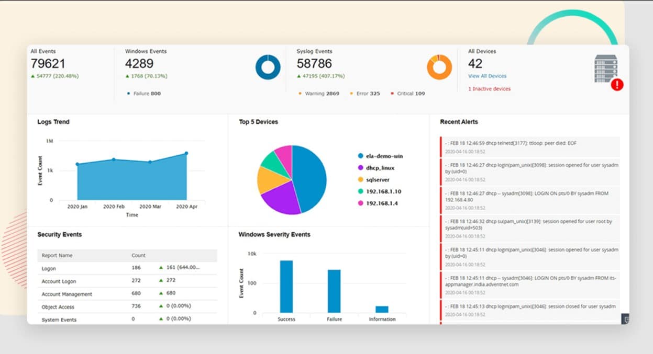Click the Count column header
Viewport: 653px width, 354px height.
coord(138,256)
